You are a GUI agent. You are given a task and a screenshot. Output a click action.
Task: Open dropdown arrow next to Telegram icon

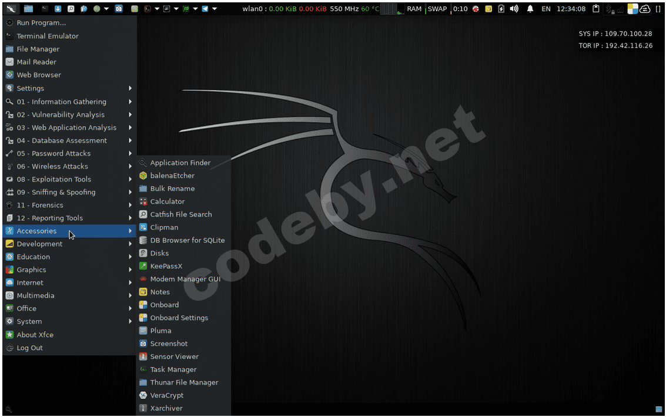point(214,9)
